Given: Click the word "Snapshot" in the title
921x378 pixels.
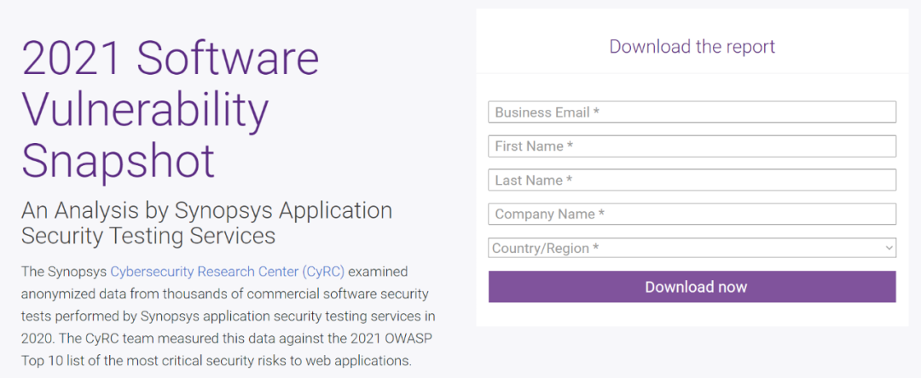Looking at the screenshot, I should click(118, 159).
